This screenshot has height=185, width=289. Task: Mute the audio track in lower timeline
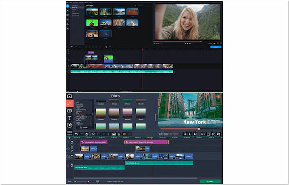72,164
